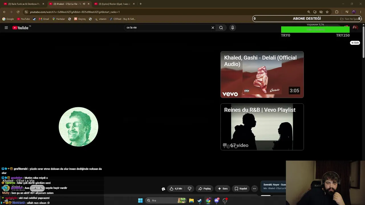Open File Explorer from the taskbar
This screenshot has height=205, width=365.
pos(191,200)
